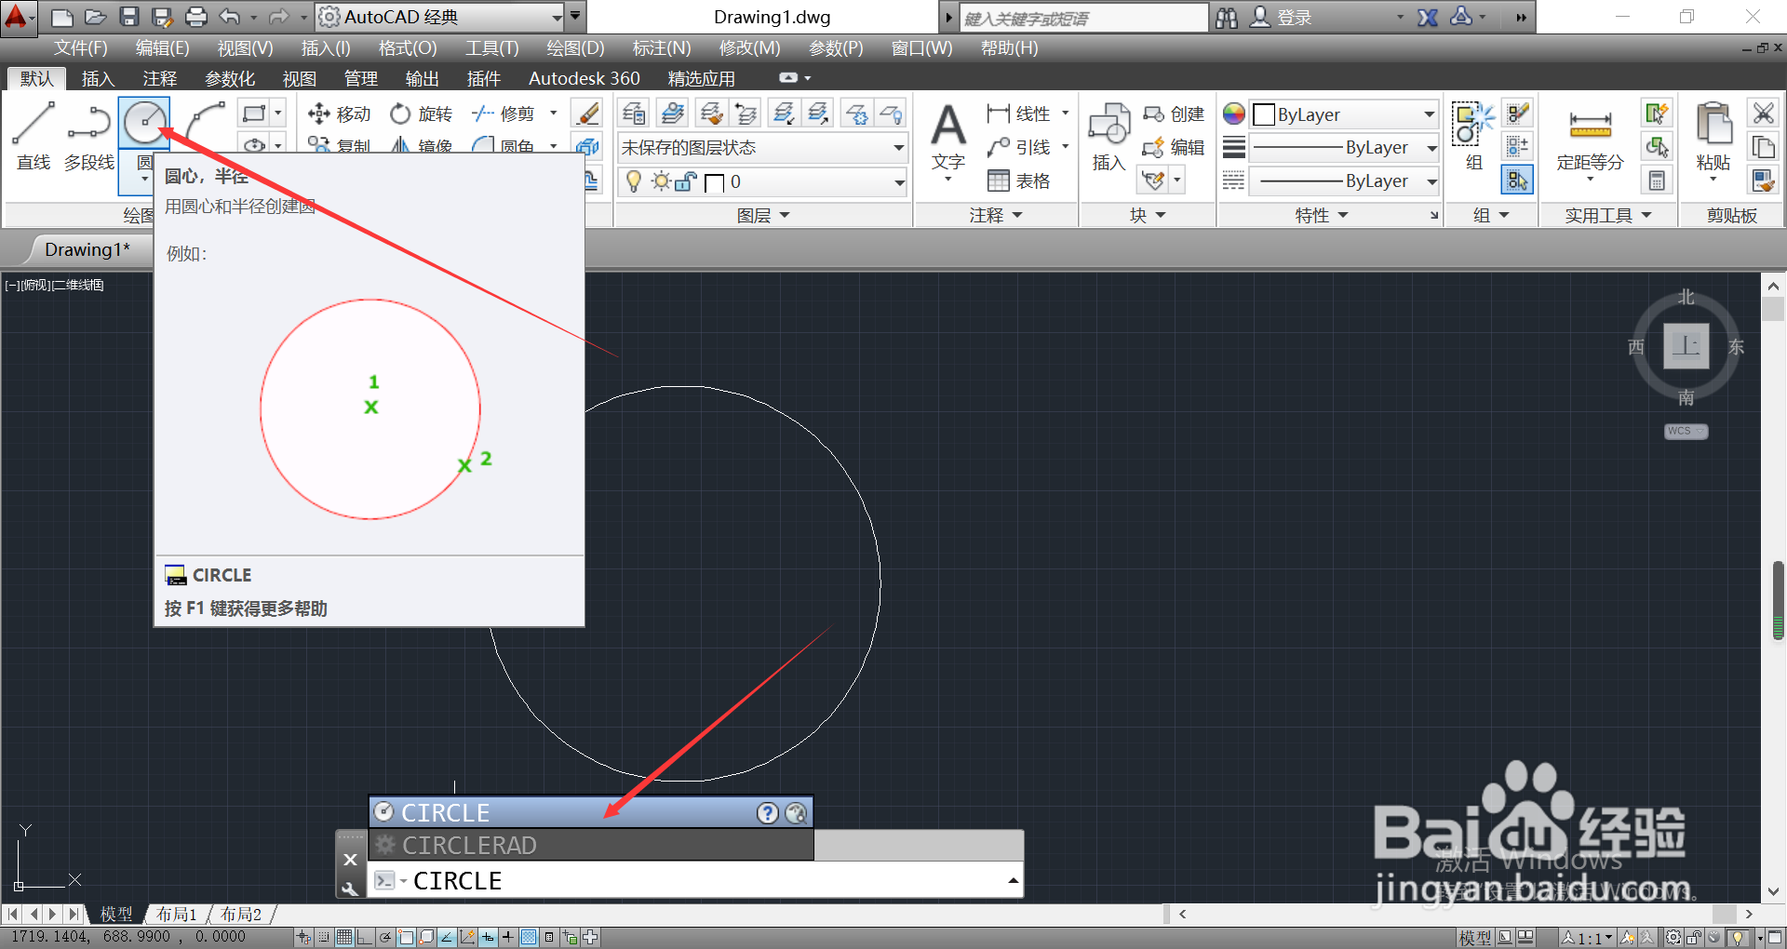This screenshot has height=949, width=1787.
Task: Open the linetype ByLayer dropdown
Action: coord(1345,180)
